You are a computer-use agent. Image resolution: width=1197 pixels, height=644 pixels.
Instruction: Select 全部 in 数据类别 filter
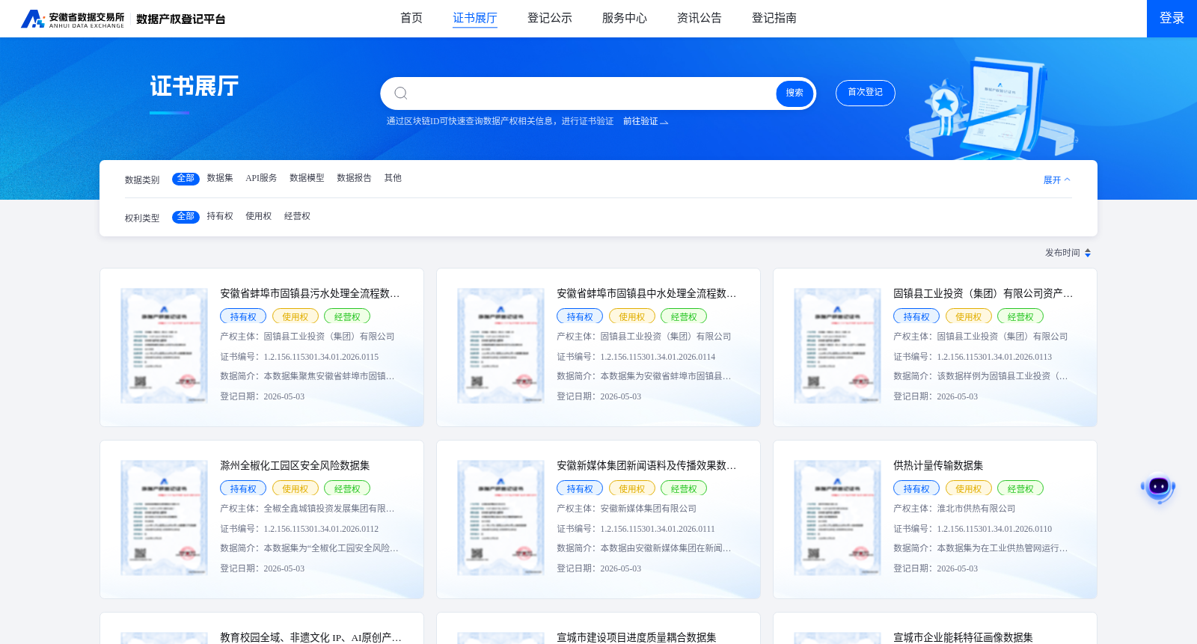point(186,178)
